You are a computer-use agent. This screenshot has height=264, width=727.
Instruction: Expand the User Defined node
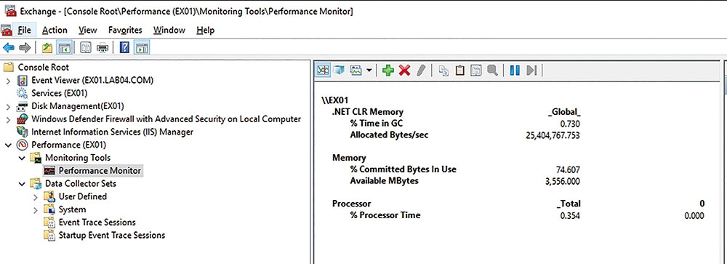(35, 197)
